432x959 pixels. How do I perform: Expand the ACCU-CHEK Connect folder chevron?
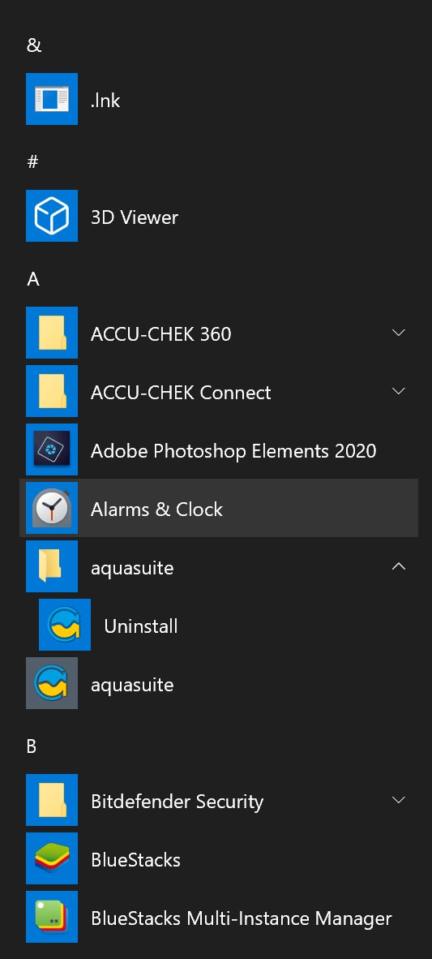coord(399,391)
